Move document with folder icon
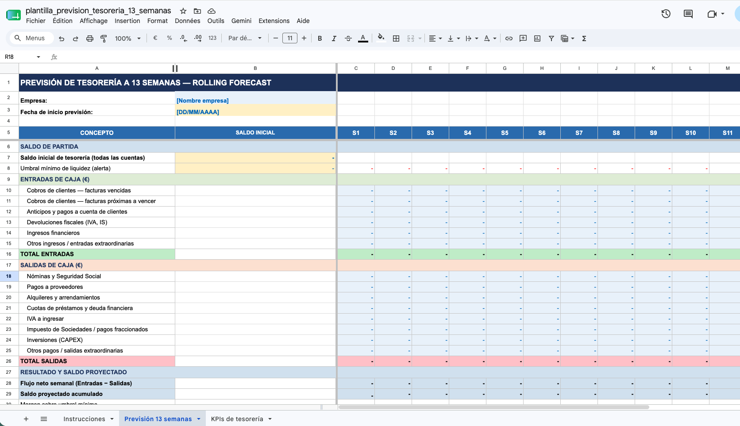The width and height of the screenshot is (740, 426). [197, 11]
